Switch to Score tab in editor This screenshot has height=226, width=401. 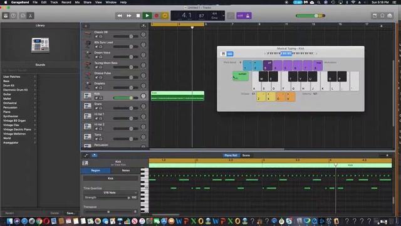246,155
